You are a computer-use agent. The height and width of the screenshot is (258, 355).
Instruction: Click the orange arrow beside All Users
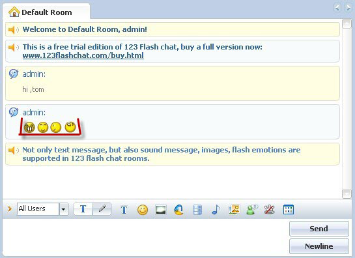[x=10, y=208]
